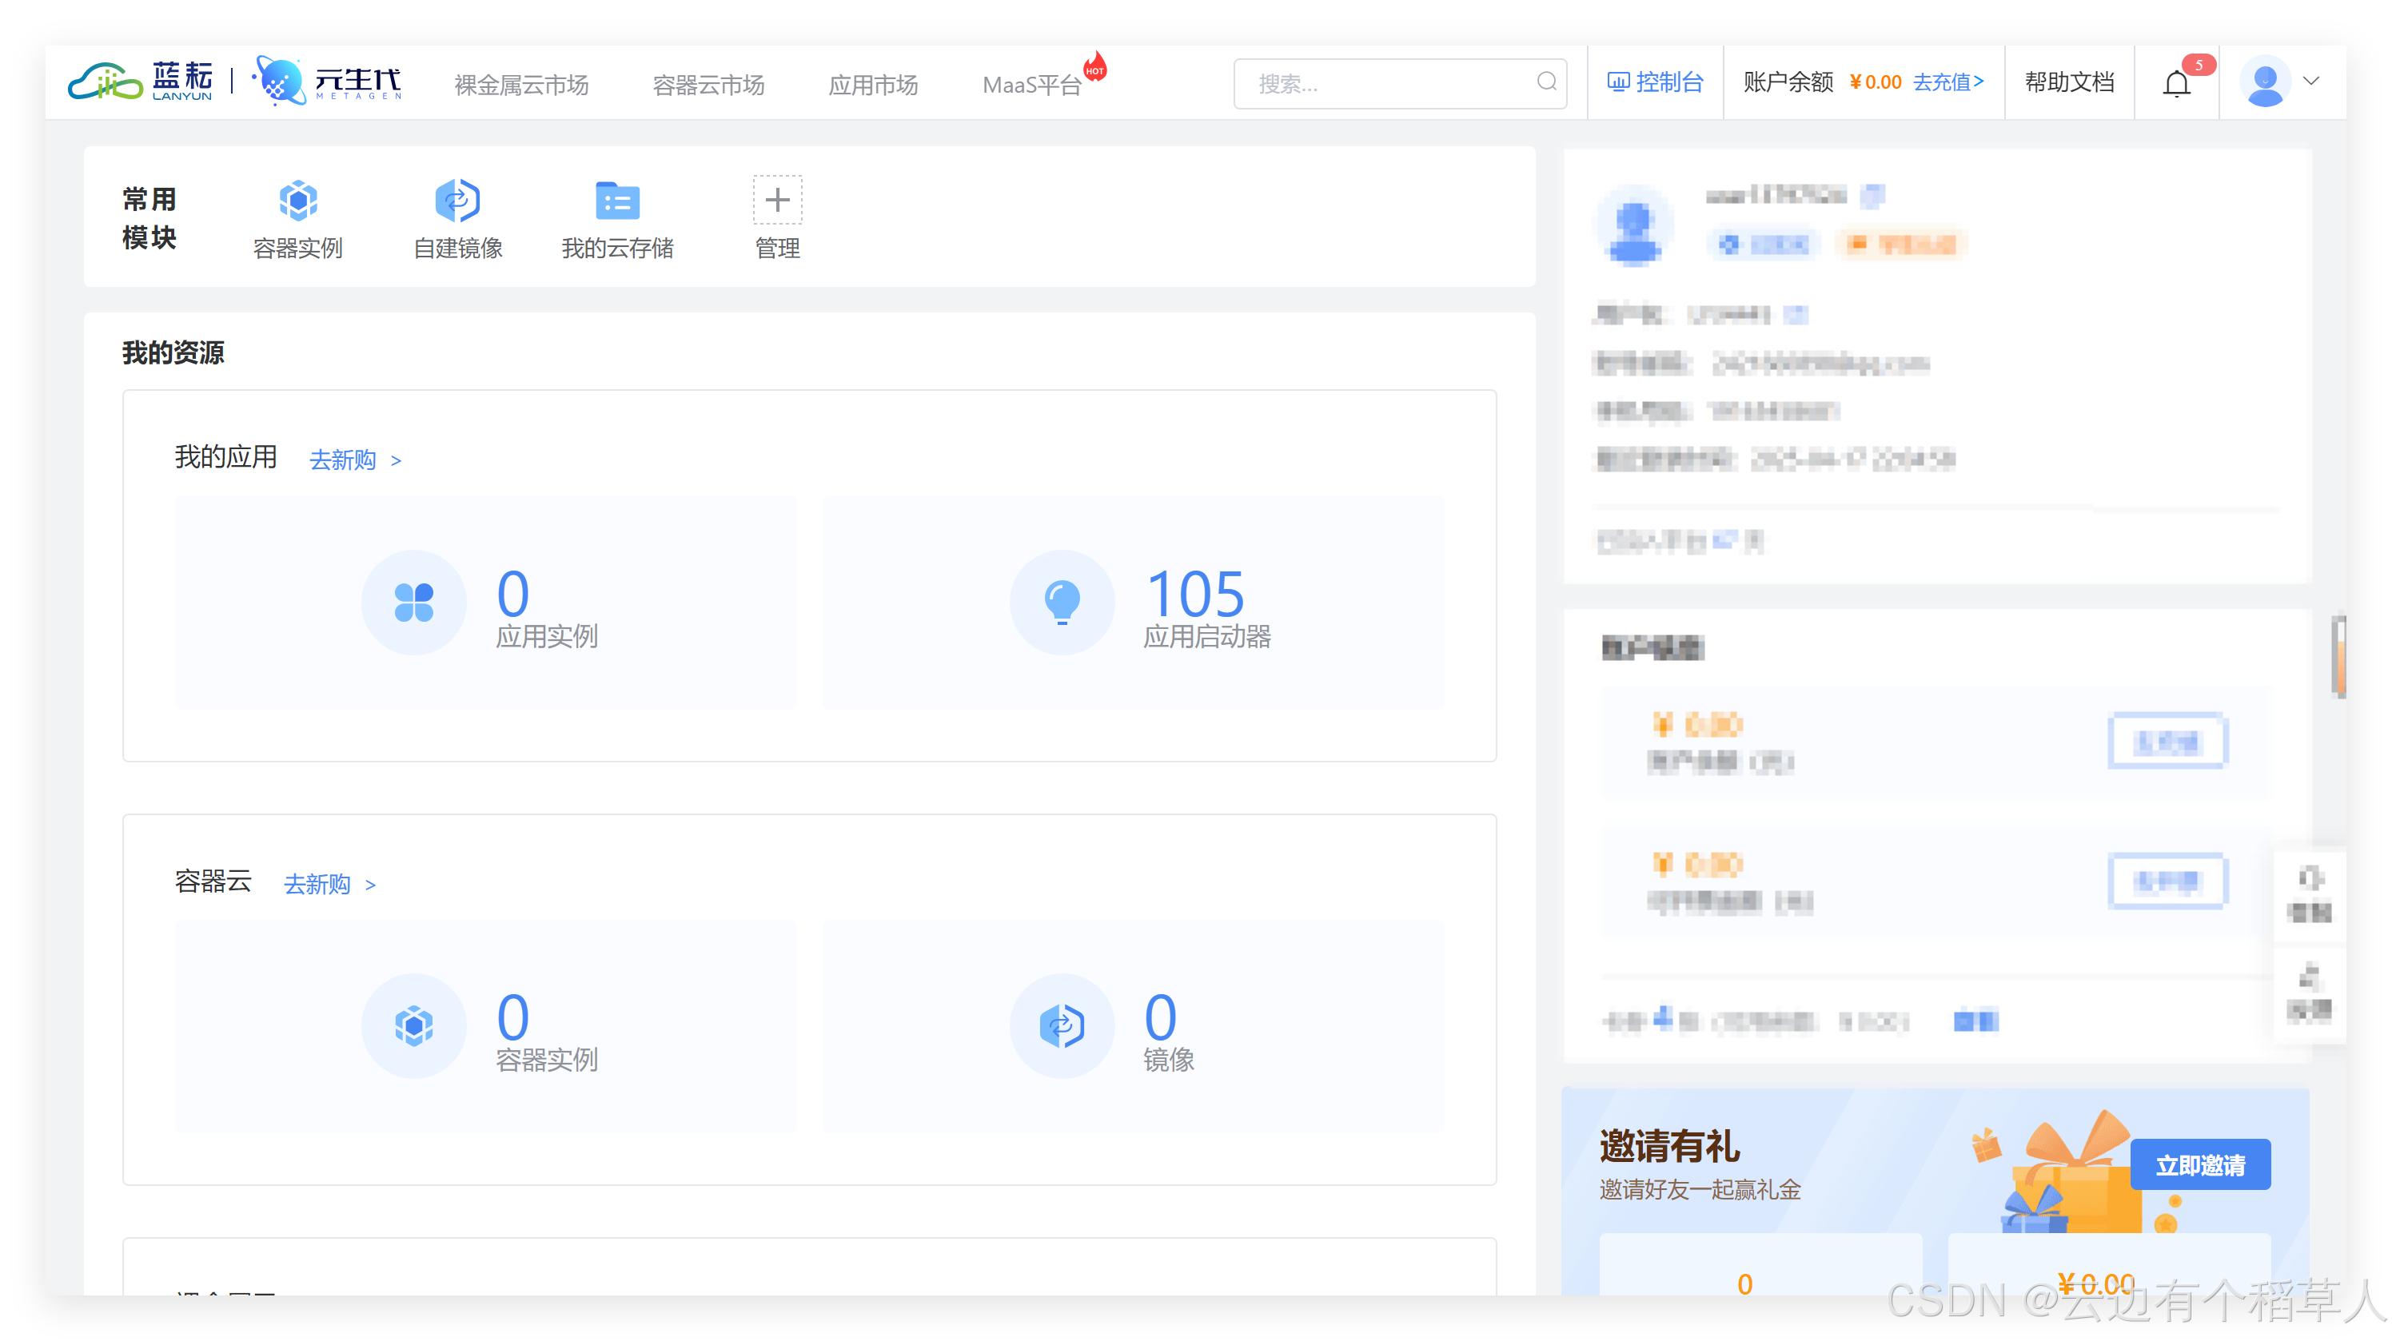Click the 应用启动器 lightbulb icon

click(x=1062, y=603)
